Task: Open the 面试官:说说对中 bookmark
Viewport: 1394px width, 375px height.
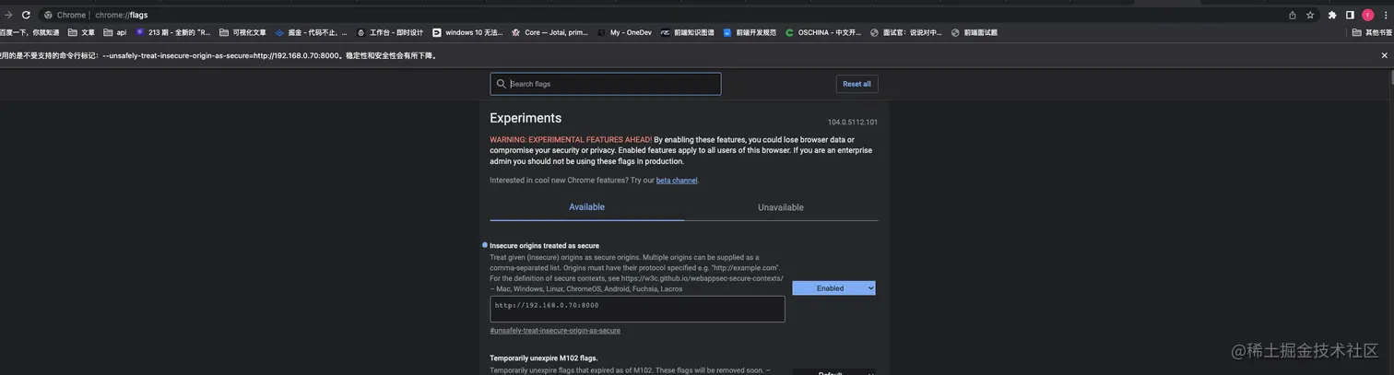Action: pyautogui.click(x=906, y=32)
